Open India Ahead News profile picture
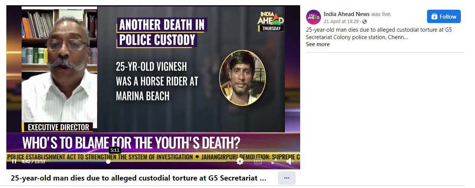Screen dimensions: 475x188 [313, 17]
